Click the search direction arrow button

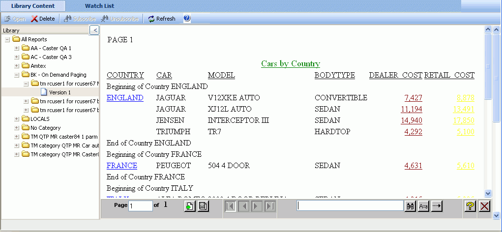(437, 206)
